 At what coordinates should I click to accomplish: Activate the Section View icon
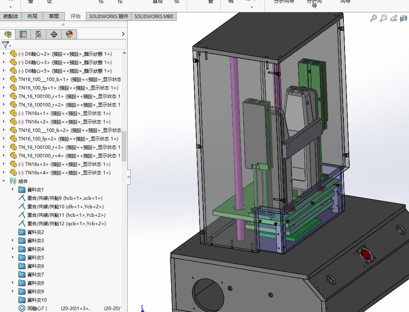point(404,18)
